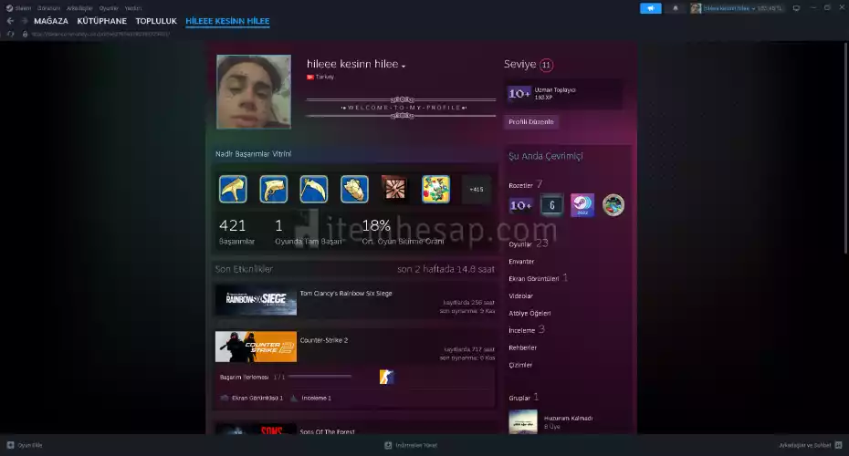Open the 10+ years of service badge under Rozetler
The height and width of the screenshot is (456, 849).
(x=520, y=205)
